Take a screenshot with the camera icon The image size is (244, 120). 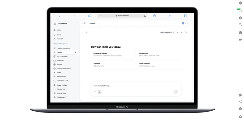[240, 33]
